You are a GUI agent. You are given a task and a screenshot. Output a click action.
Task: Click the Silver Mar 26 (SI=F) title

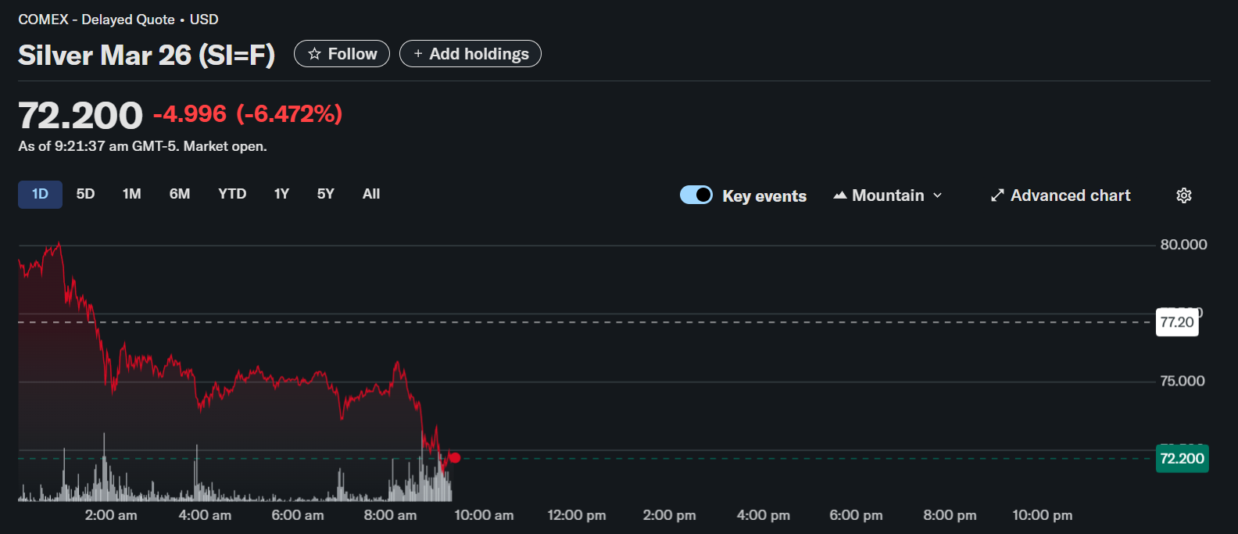pyautogui.click(x=146, y=56)
